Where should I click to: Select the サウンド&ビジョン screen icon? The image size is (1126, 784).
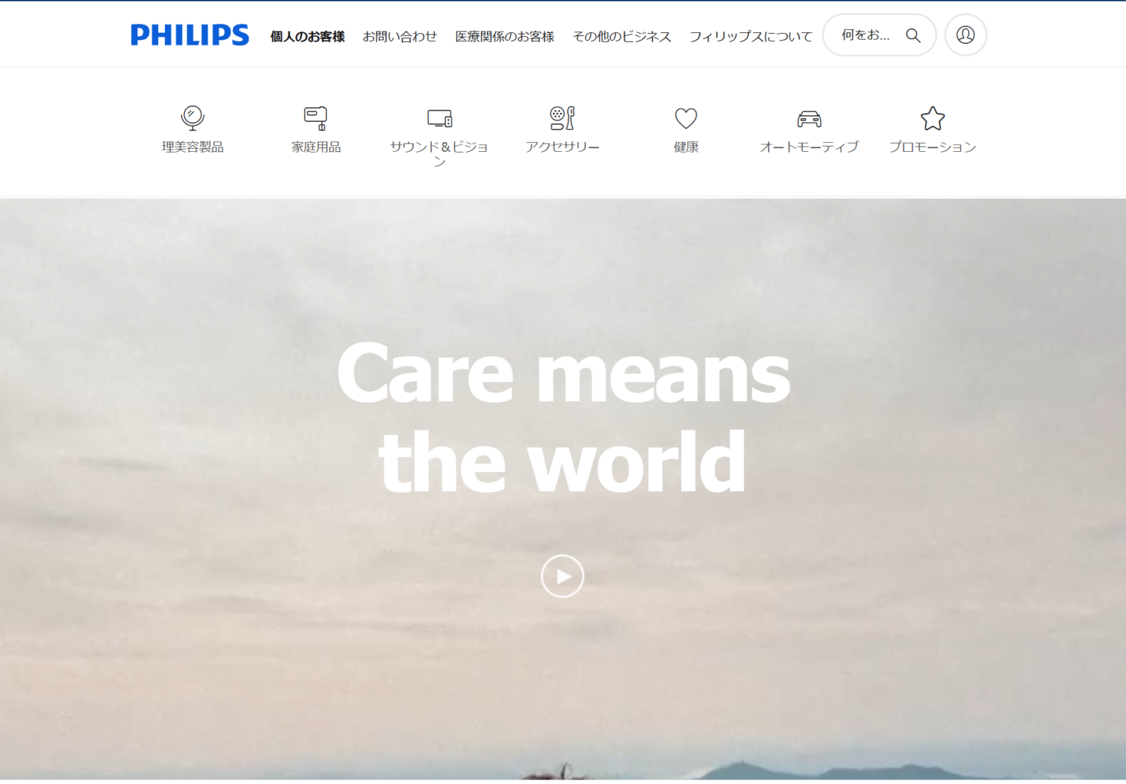[440, 118]
